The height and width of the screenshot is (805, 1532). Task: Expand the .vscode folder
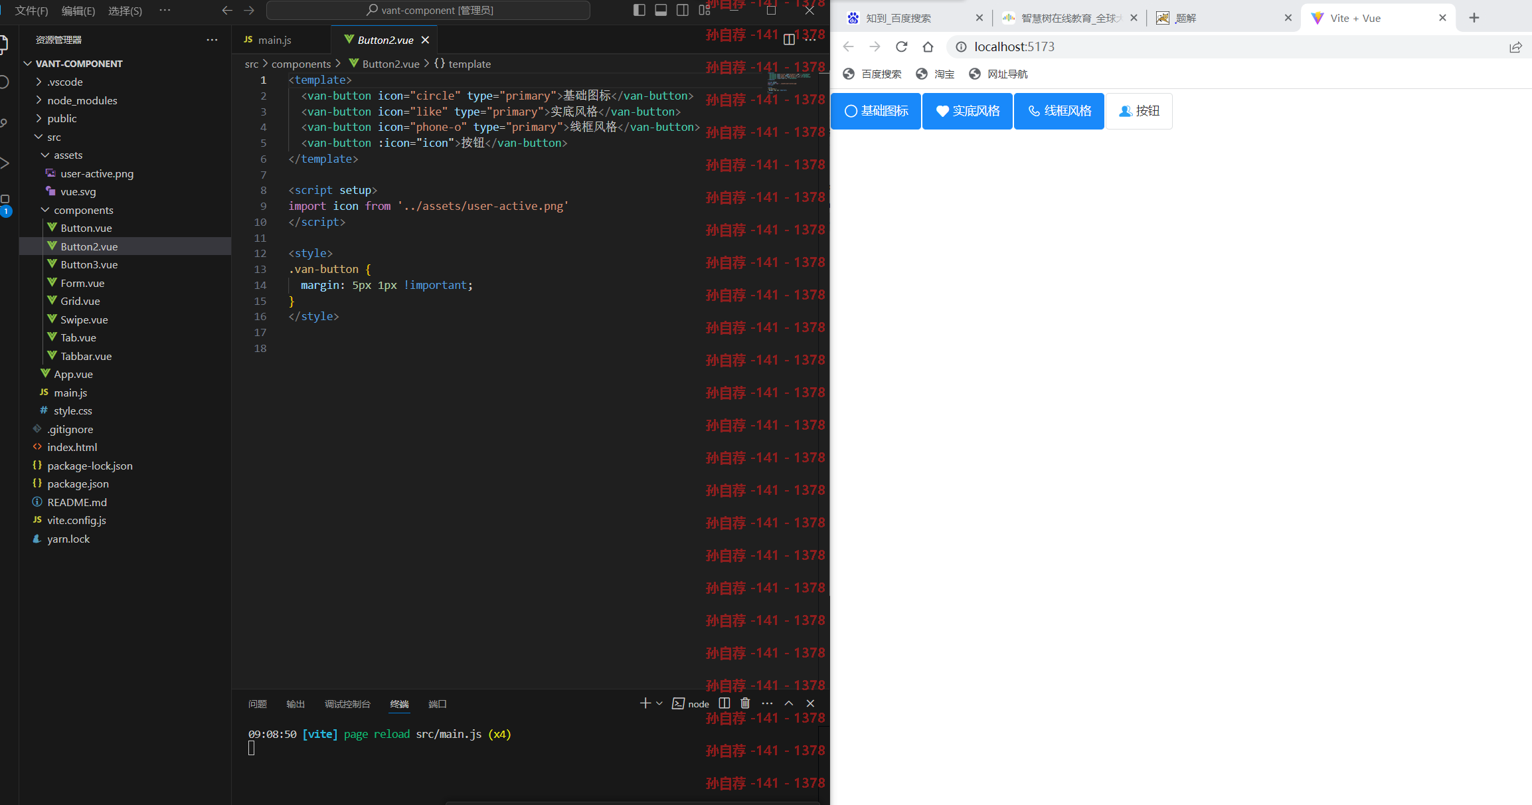(x=65, y=82)
